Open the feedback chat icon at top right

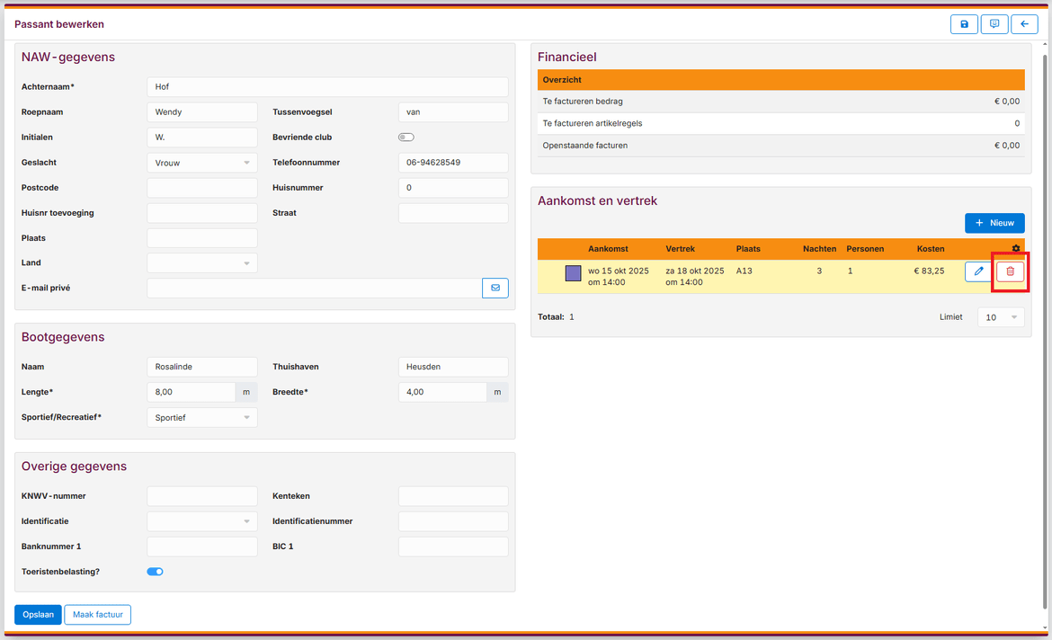(994, 24)
